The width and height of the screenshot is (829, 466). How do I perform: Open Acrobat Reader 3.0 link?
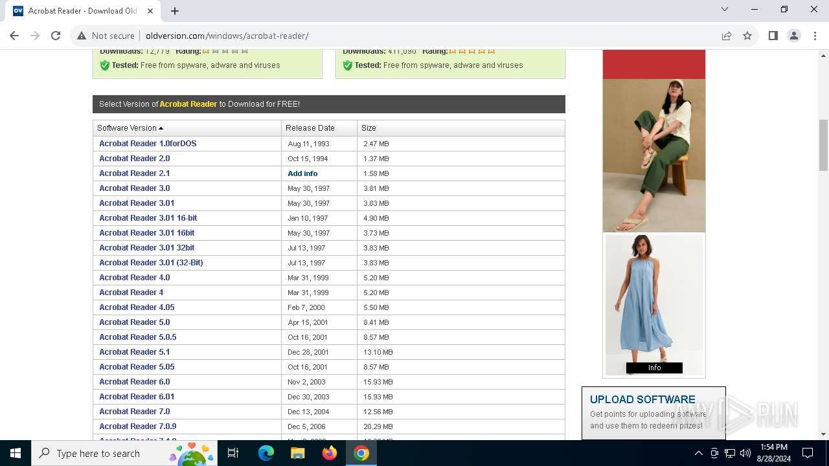click(x=135, y=188)
